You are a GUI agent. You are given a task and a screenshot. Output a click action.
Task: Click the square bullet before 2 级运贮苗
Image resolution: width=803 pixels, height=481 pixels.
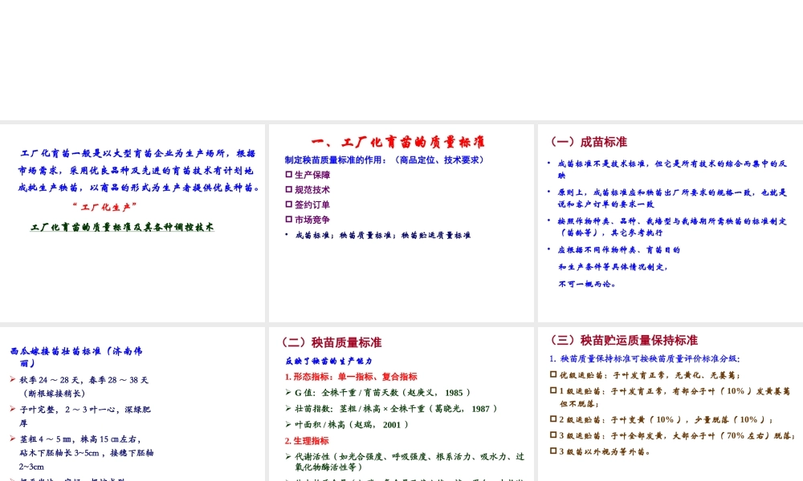click(x=553, y=418)
